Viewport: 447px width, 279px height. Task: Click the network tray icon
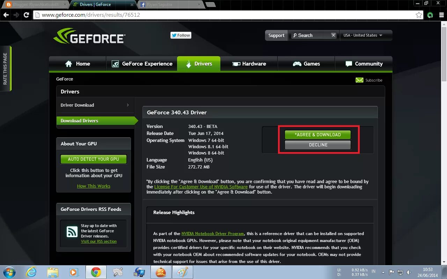[x=400, y=272]
